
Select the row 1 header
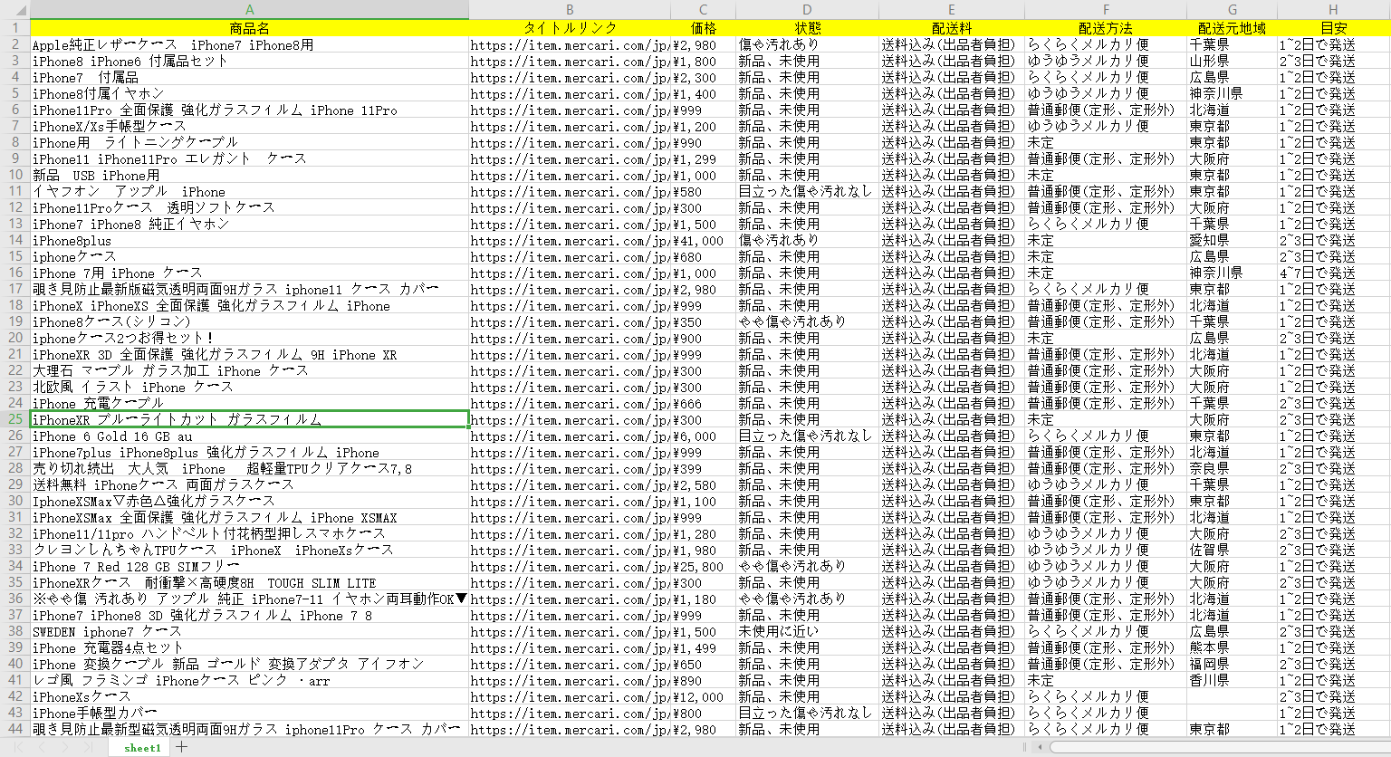pyautogui.click(x=14, y=28)
